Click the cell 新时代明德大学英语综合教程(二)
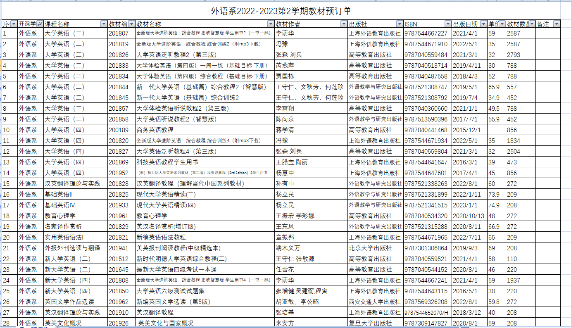The image size is (571, 328). 205,259
